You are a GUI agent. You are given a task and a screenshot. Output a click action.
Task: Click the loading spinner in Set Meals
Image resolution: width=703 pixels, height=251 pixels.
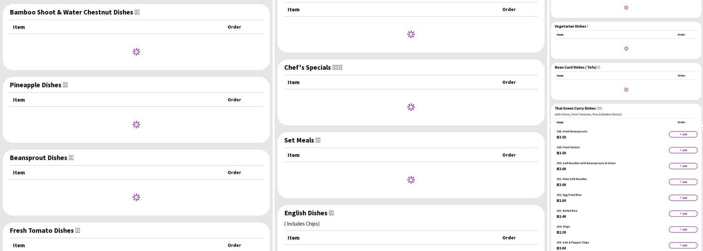[x=411, y=180]
